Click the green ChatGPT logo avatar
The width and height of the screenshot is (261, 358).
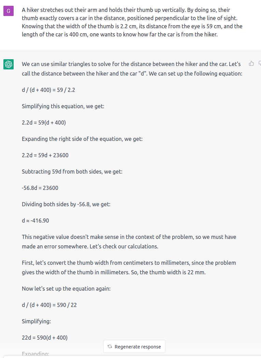(9, 64)
